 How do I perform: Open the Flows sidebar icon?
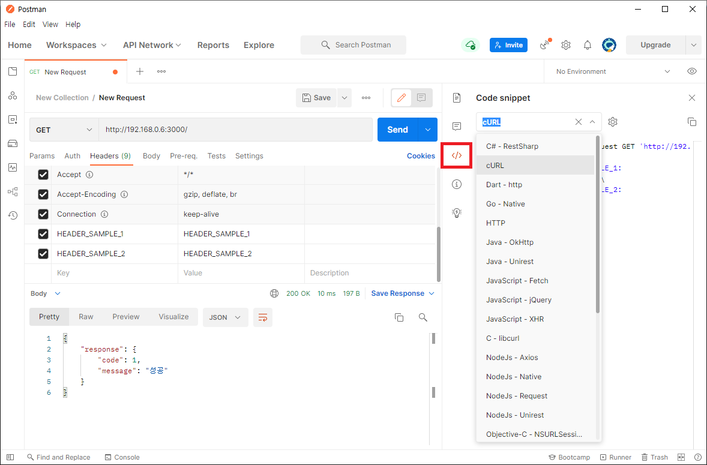click(13, 191)
